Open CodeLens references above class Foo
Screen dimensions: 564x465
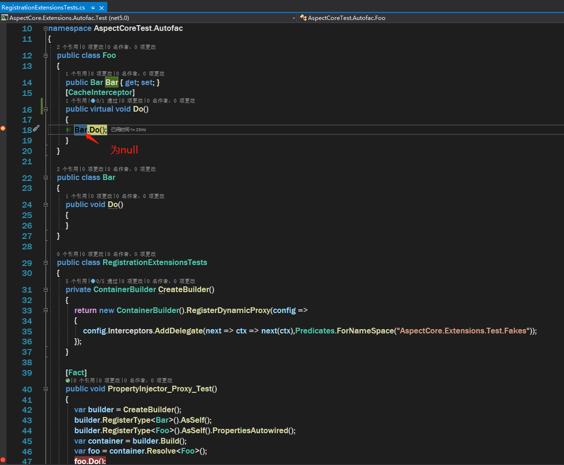click(x=67, y=47)
